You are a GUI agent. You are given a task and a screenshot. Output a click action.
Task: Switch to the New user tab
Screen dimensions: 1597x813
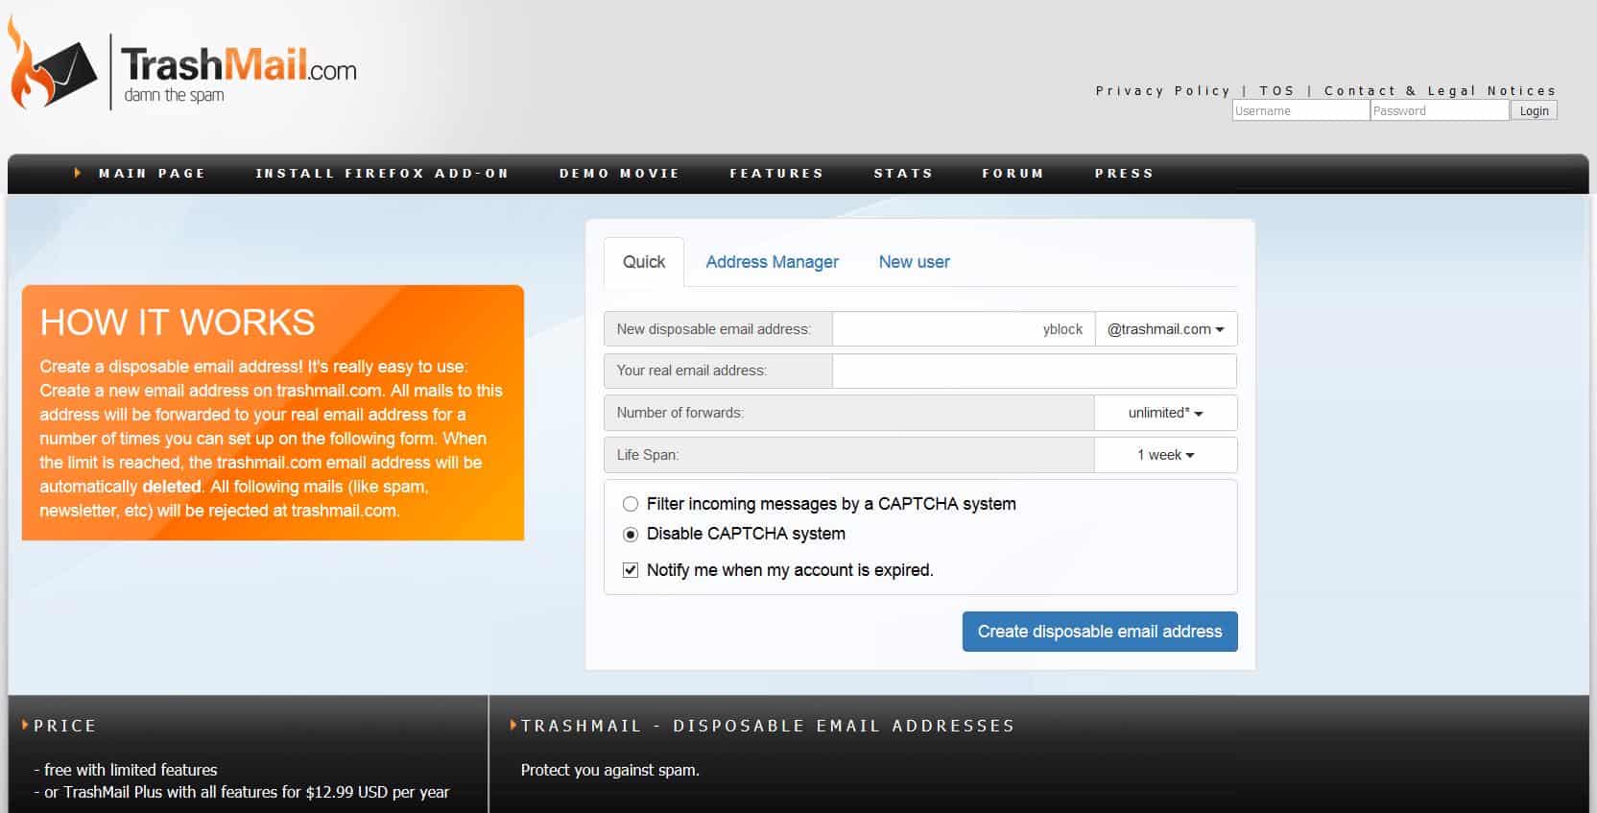[x=914, y=262]
